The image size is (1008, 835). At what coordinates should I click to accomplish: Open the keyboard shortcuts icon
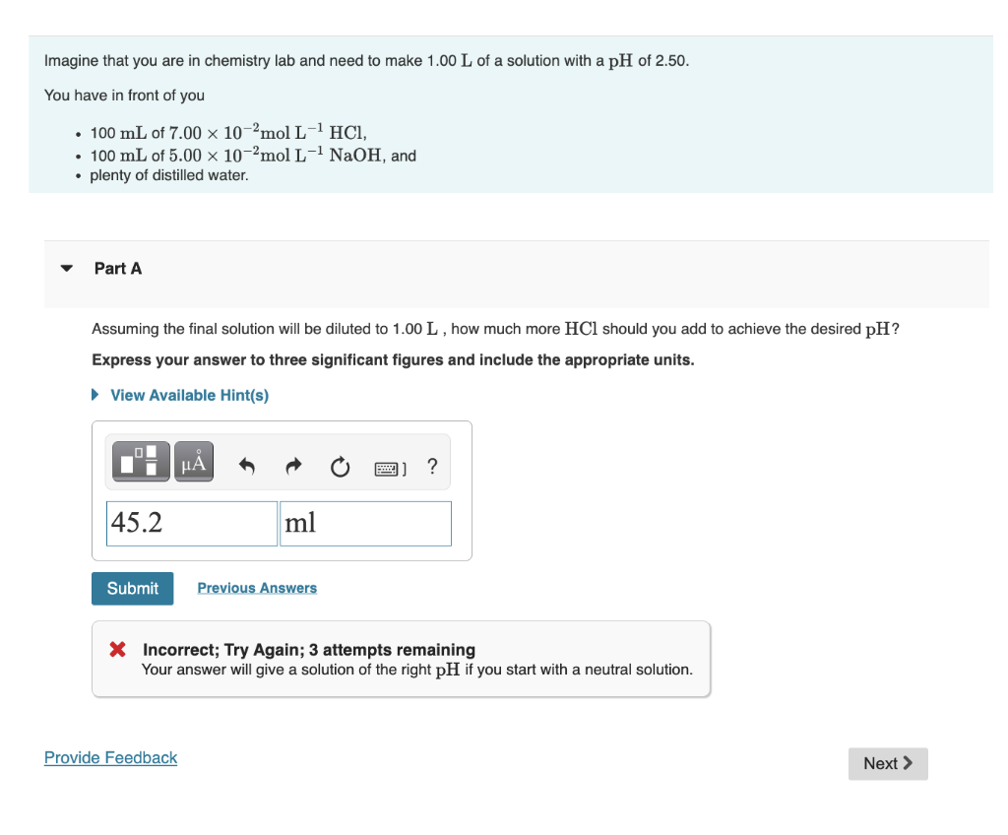click(x=384, y=467)
